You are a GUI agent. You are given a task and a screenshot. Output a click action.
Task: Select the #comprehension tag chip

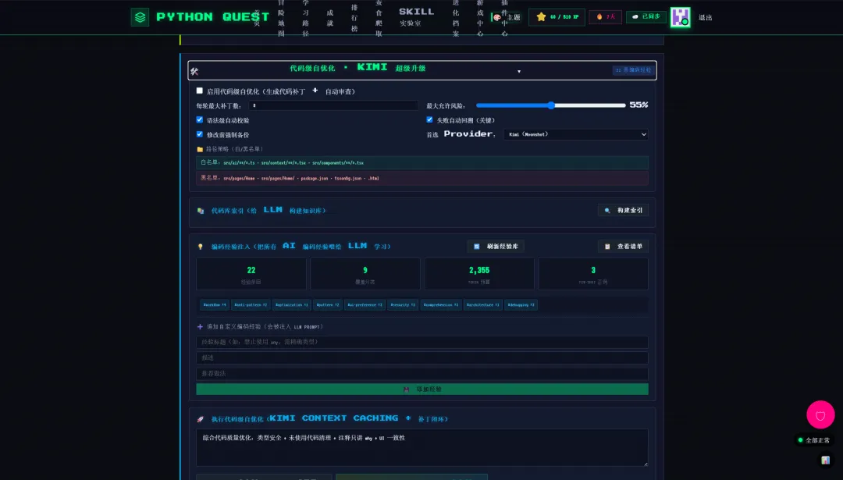441,304
